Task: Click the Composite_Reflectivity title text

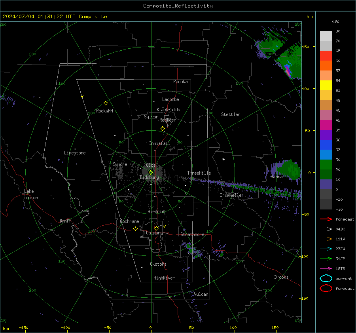Action: [x=178, y=6]
